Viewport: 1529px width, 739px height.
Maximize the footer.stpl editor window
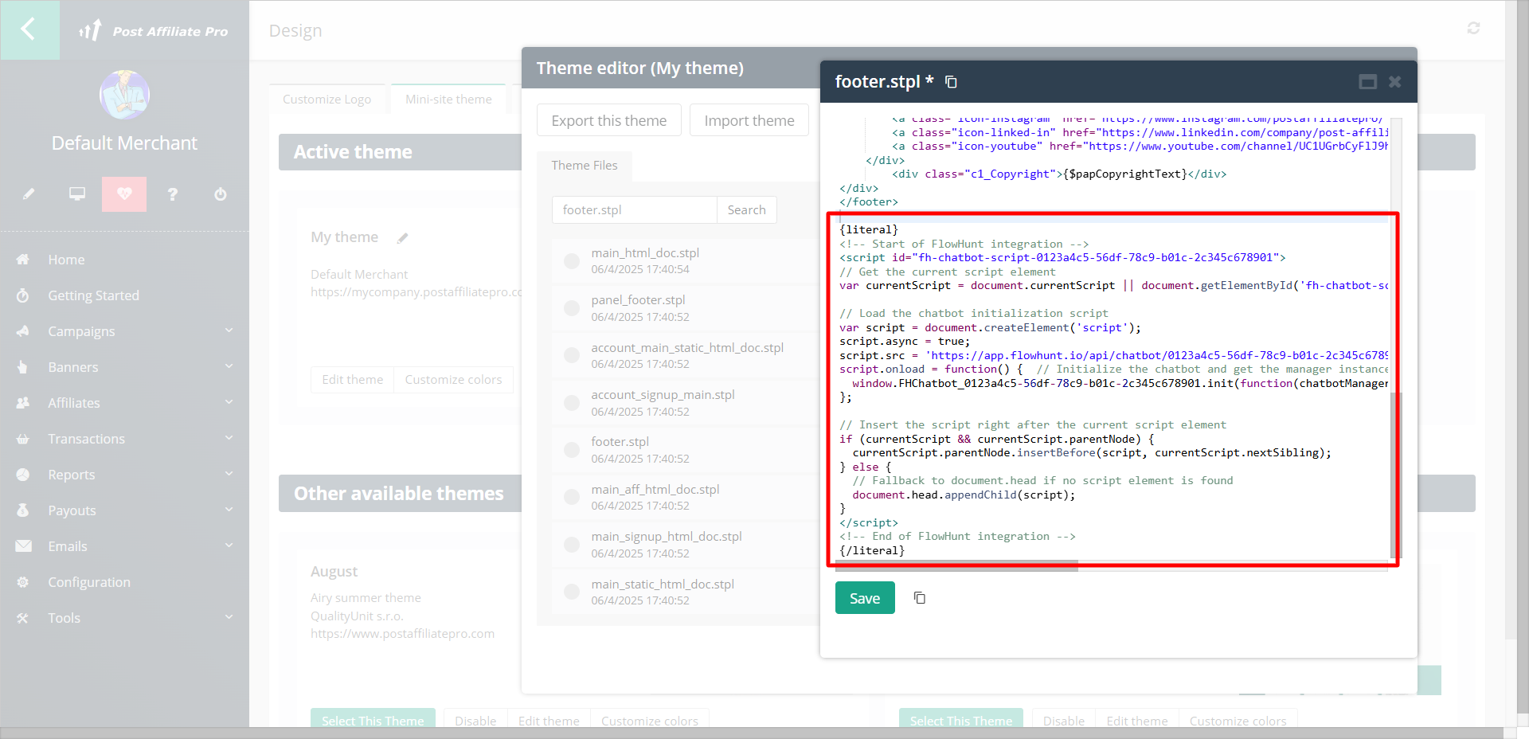coord(1368,82)
